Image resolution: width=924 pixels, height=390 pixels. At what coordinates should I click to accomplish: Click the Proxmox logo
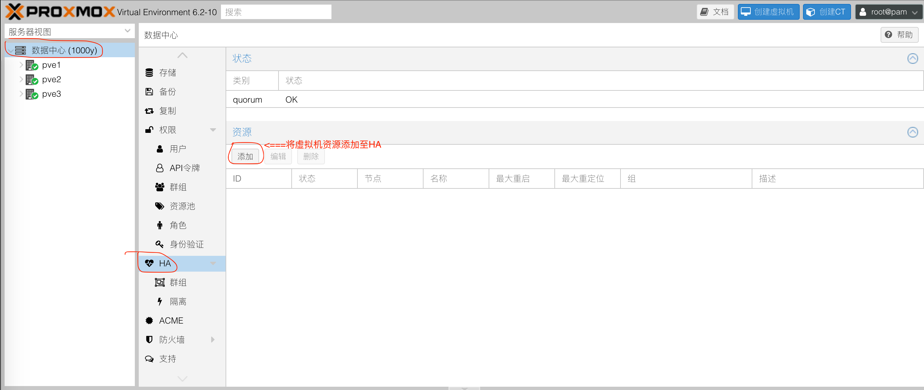click(60, 12)
